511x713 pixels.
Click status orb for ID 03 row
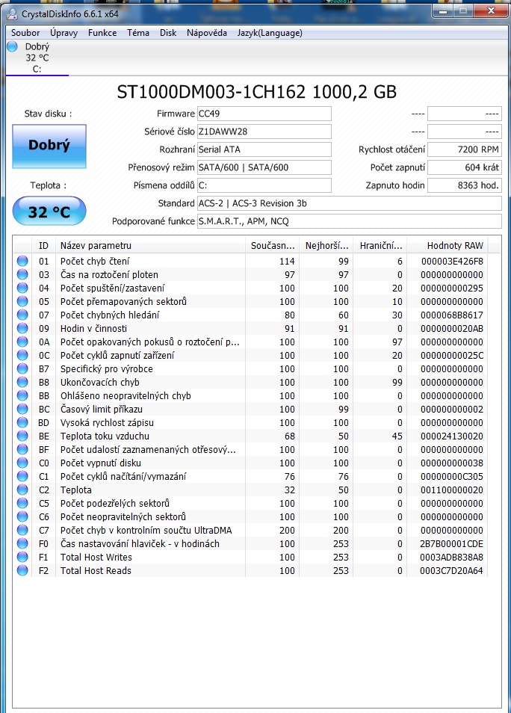(x=22, y=274)
